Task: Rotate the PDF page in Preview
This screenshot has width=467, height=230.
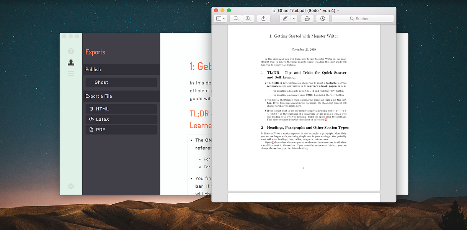Action: [x=307, y=18]
